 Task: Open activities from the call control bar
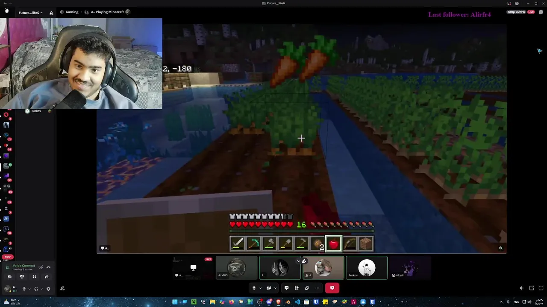click(x=297, y=288)
